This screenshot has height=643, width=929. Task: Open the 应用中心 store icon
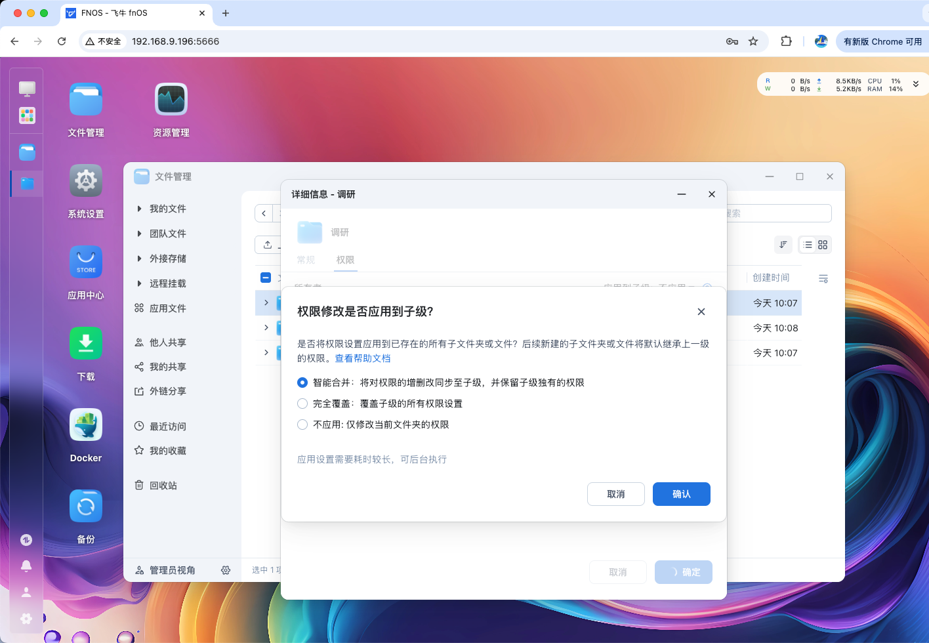[86, 262]
